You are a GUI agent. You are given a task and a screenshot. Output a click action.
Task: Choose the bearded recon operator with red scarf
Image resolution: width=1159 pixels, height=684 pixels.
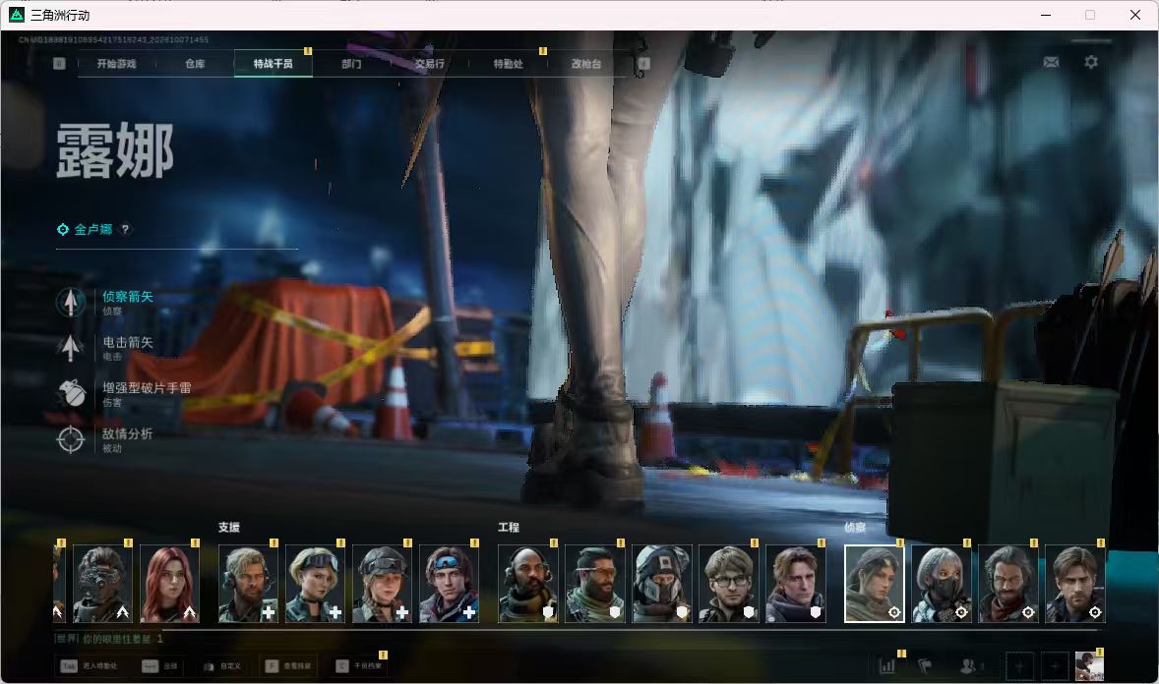coord(1008,585)
